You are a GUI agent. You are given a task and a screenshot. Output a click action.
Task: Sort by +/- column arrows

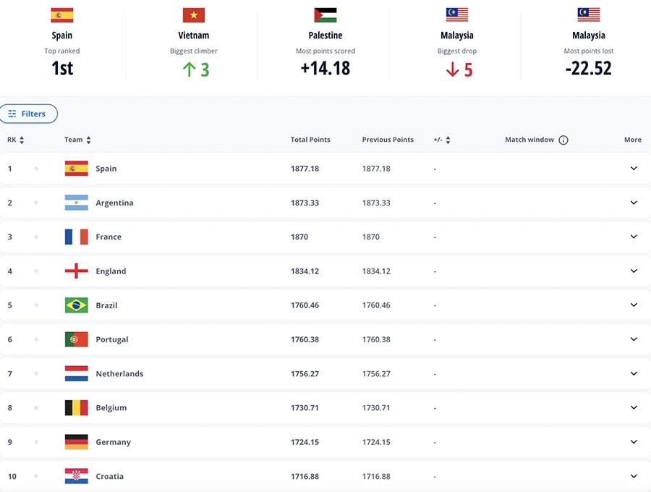click(448, 140)
